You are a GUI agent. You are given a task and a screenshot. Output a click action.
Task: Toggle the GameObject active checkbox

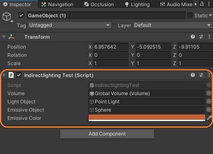pyautogui.click(x=21, y=15)
